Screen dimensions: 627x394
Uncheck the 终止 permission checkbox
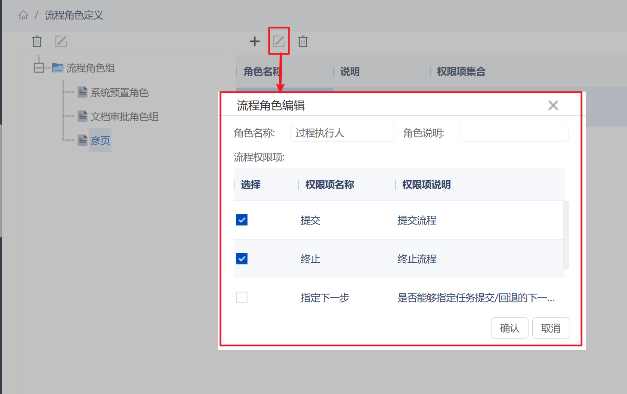pos(242,259)
